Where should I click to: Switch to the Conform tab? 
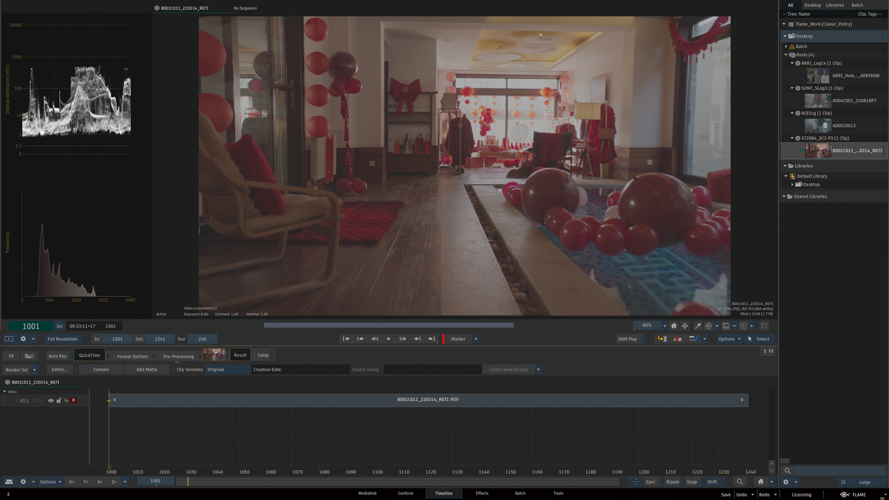(406, 494)
